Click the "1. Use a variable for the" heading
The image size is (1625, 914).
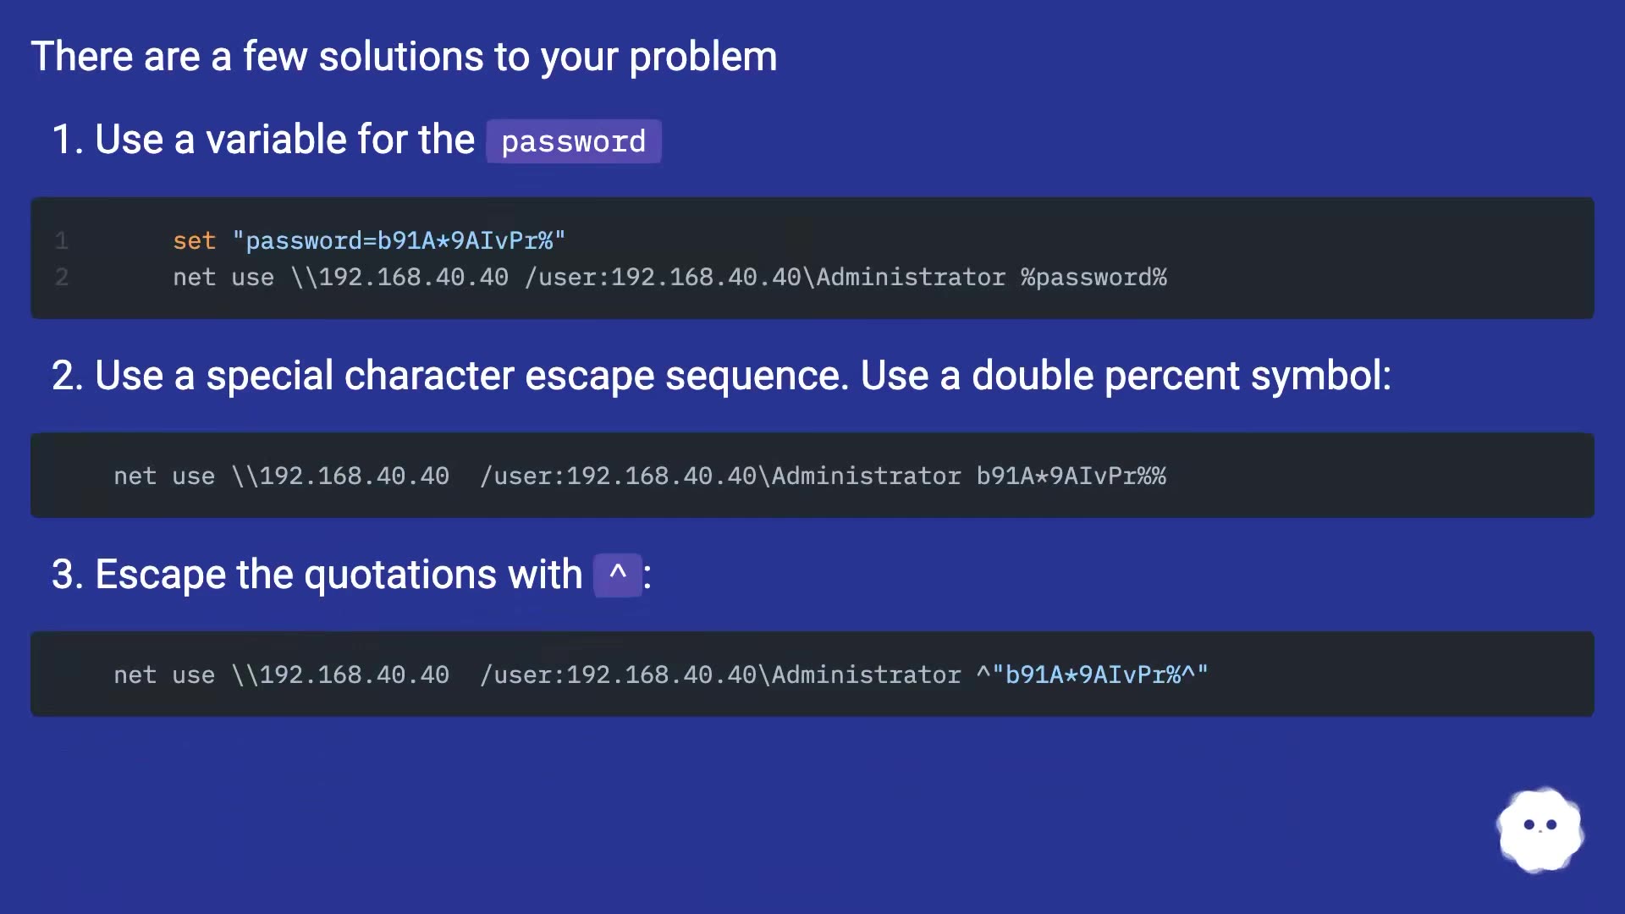point(263,140)
